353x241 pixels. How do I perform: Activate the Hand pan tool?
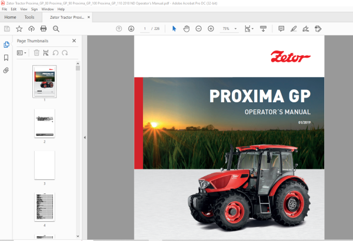[x=187, y=29]
